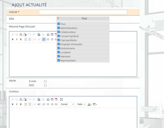This screenshot has height=128, width=164.
Task: Insert numbered list in Résumé Page d'Accueil editor
Action: (26, 39)
